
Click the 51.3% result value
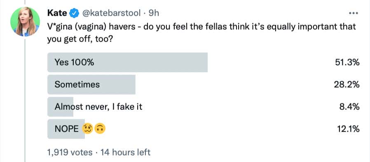[x=347, y=62]
